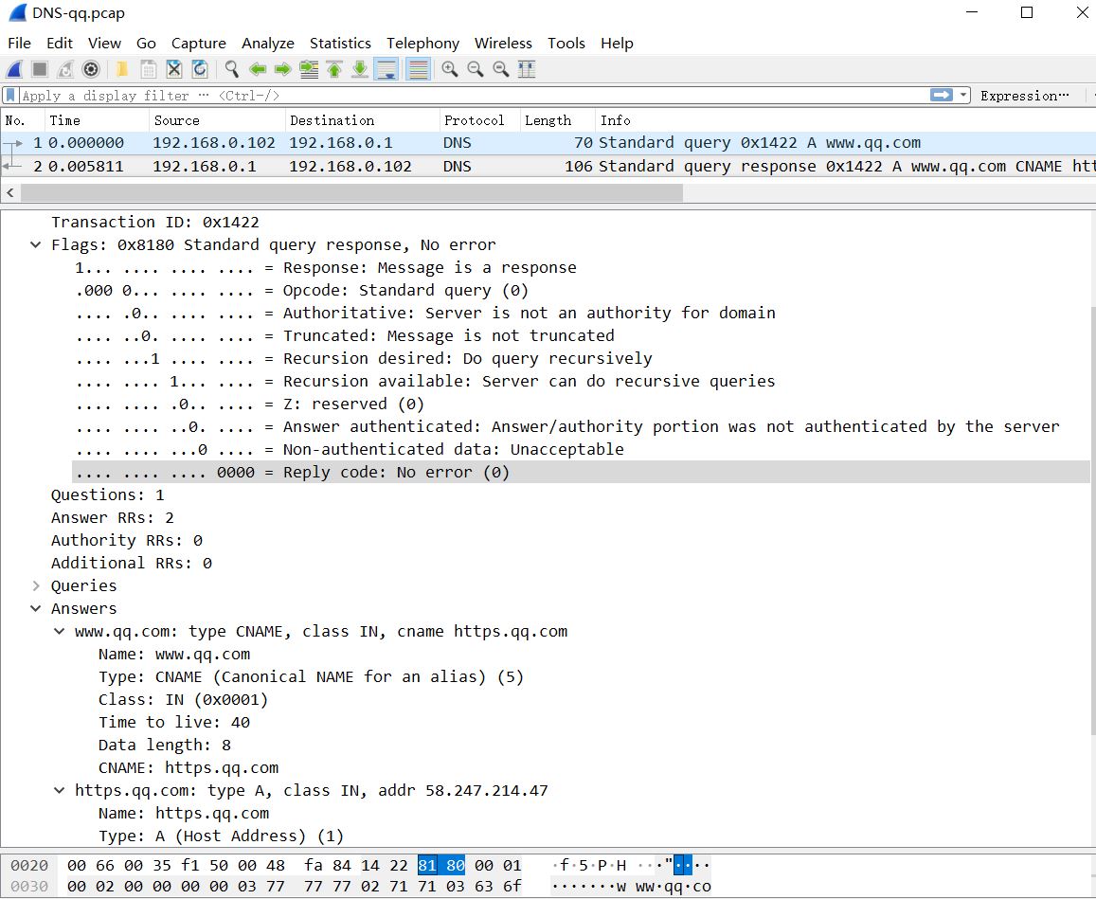Apply the display filter arrow button
The width and height of the screenshot is (1096, 899).
pyautogui.click(x=942, y=95)
